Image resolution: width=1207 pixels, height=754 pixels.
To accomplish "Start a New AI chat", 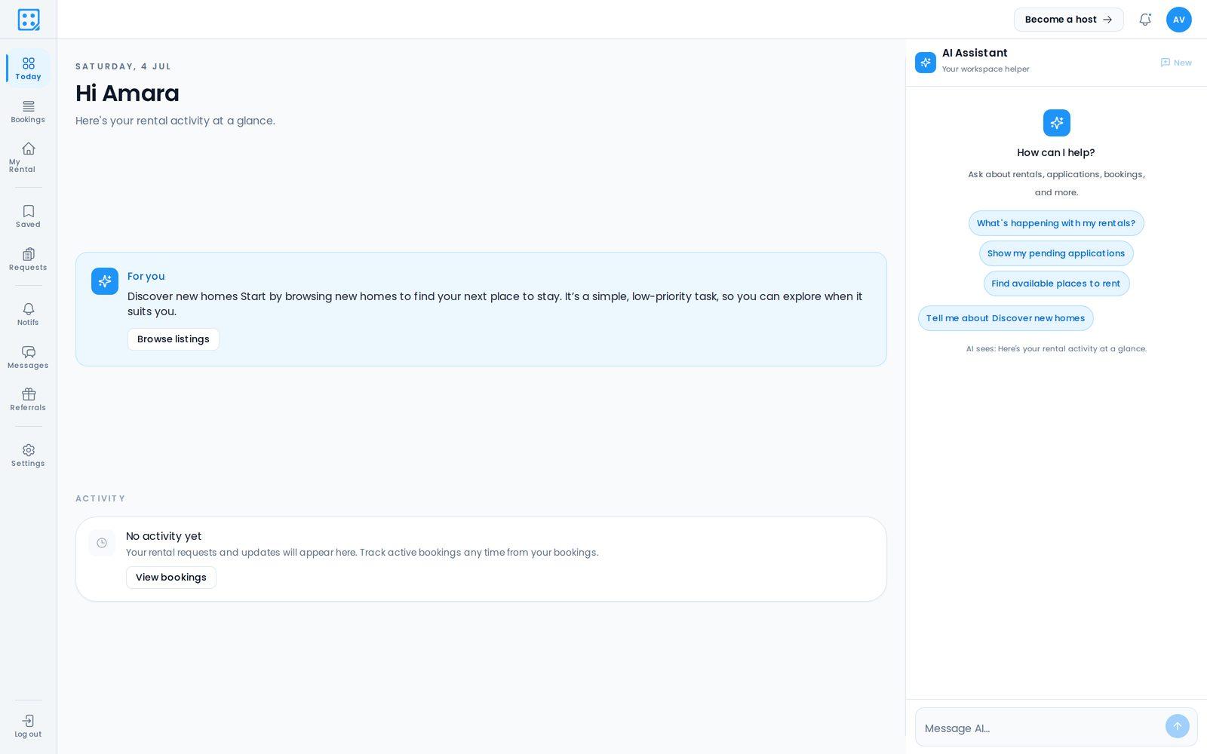I will tap(1176, 63).
